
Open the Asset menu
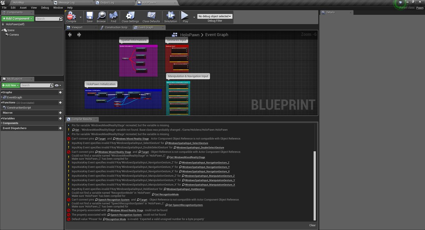[x=23, y=7]
